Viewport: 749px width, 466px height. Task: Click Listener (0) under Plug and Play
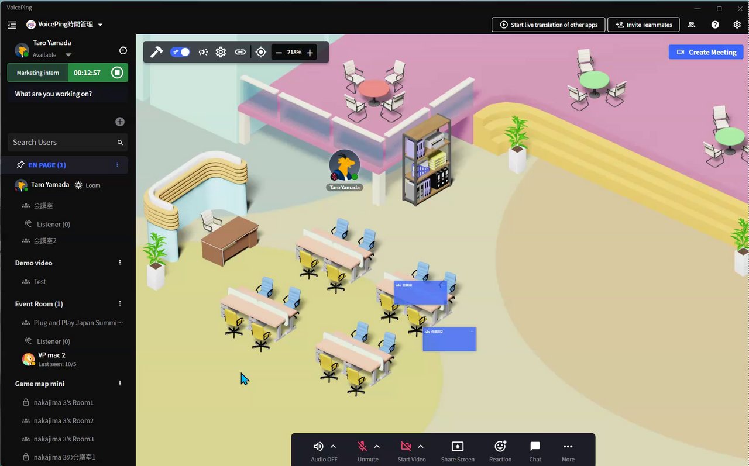pos(53,341)
